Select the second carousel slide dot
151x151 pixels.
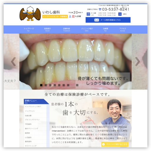[x=46, y=85]
